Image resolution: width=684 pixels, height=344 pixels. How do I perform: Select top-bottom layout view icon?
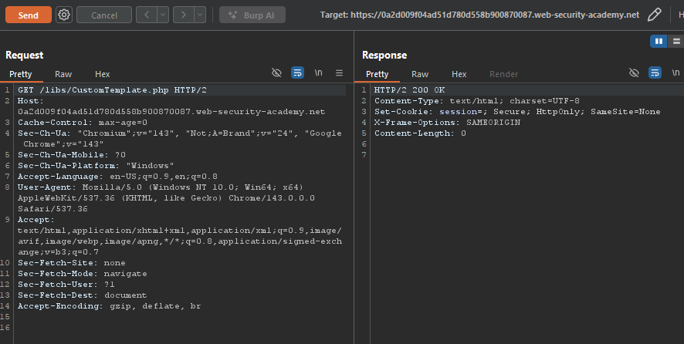[676, 41]
